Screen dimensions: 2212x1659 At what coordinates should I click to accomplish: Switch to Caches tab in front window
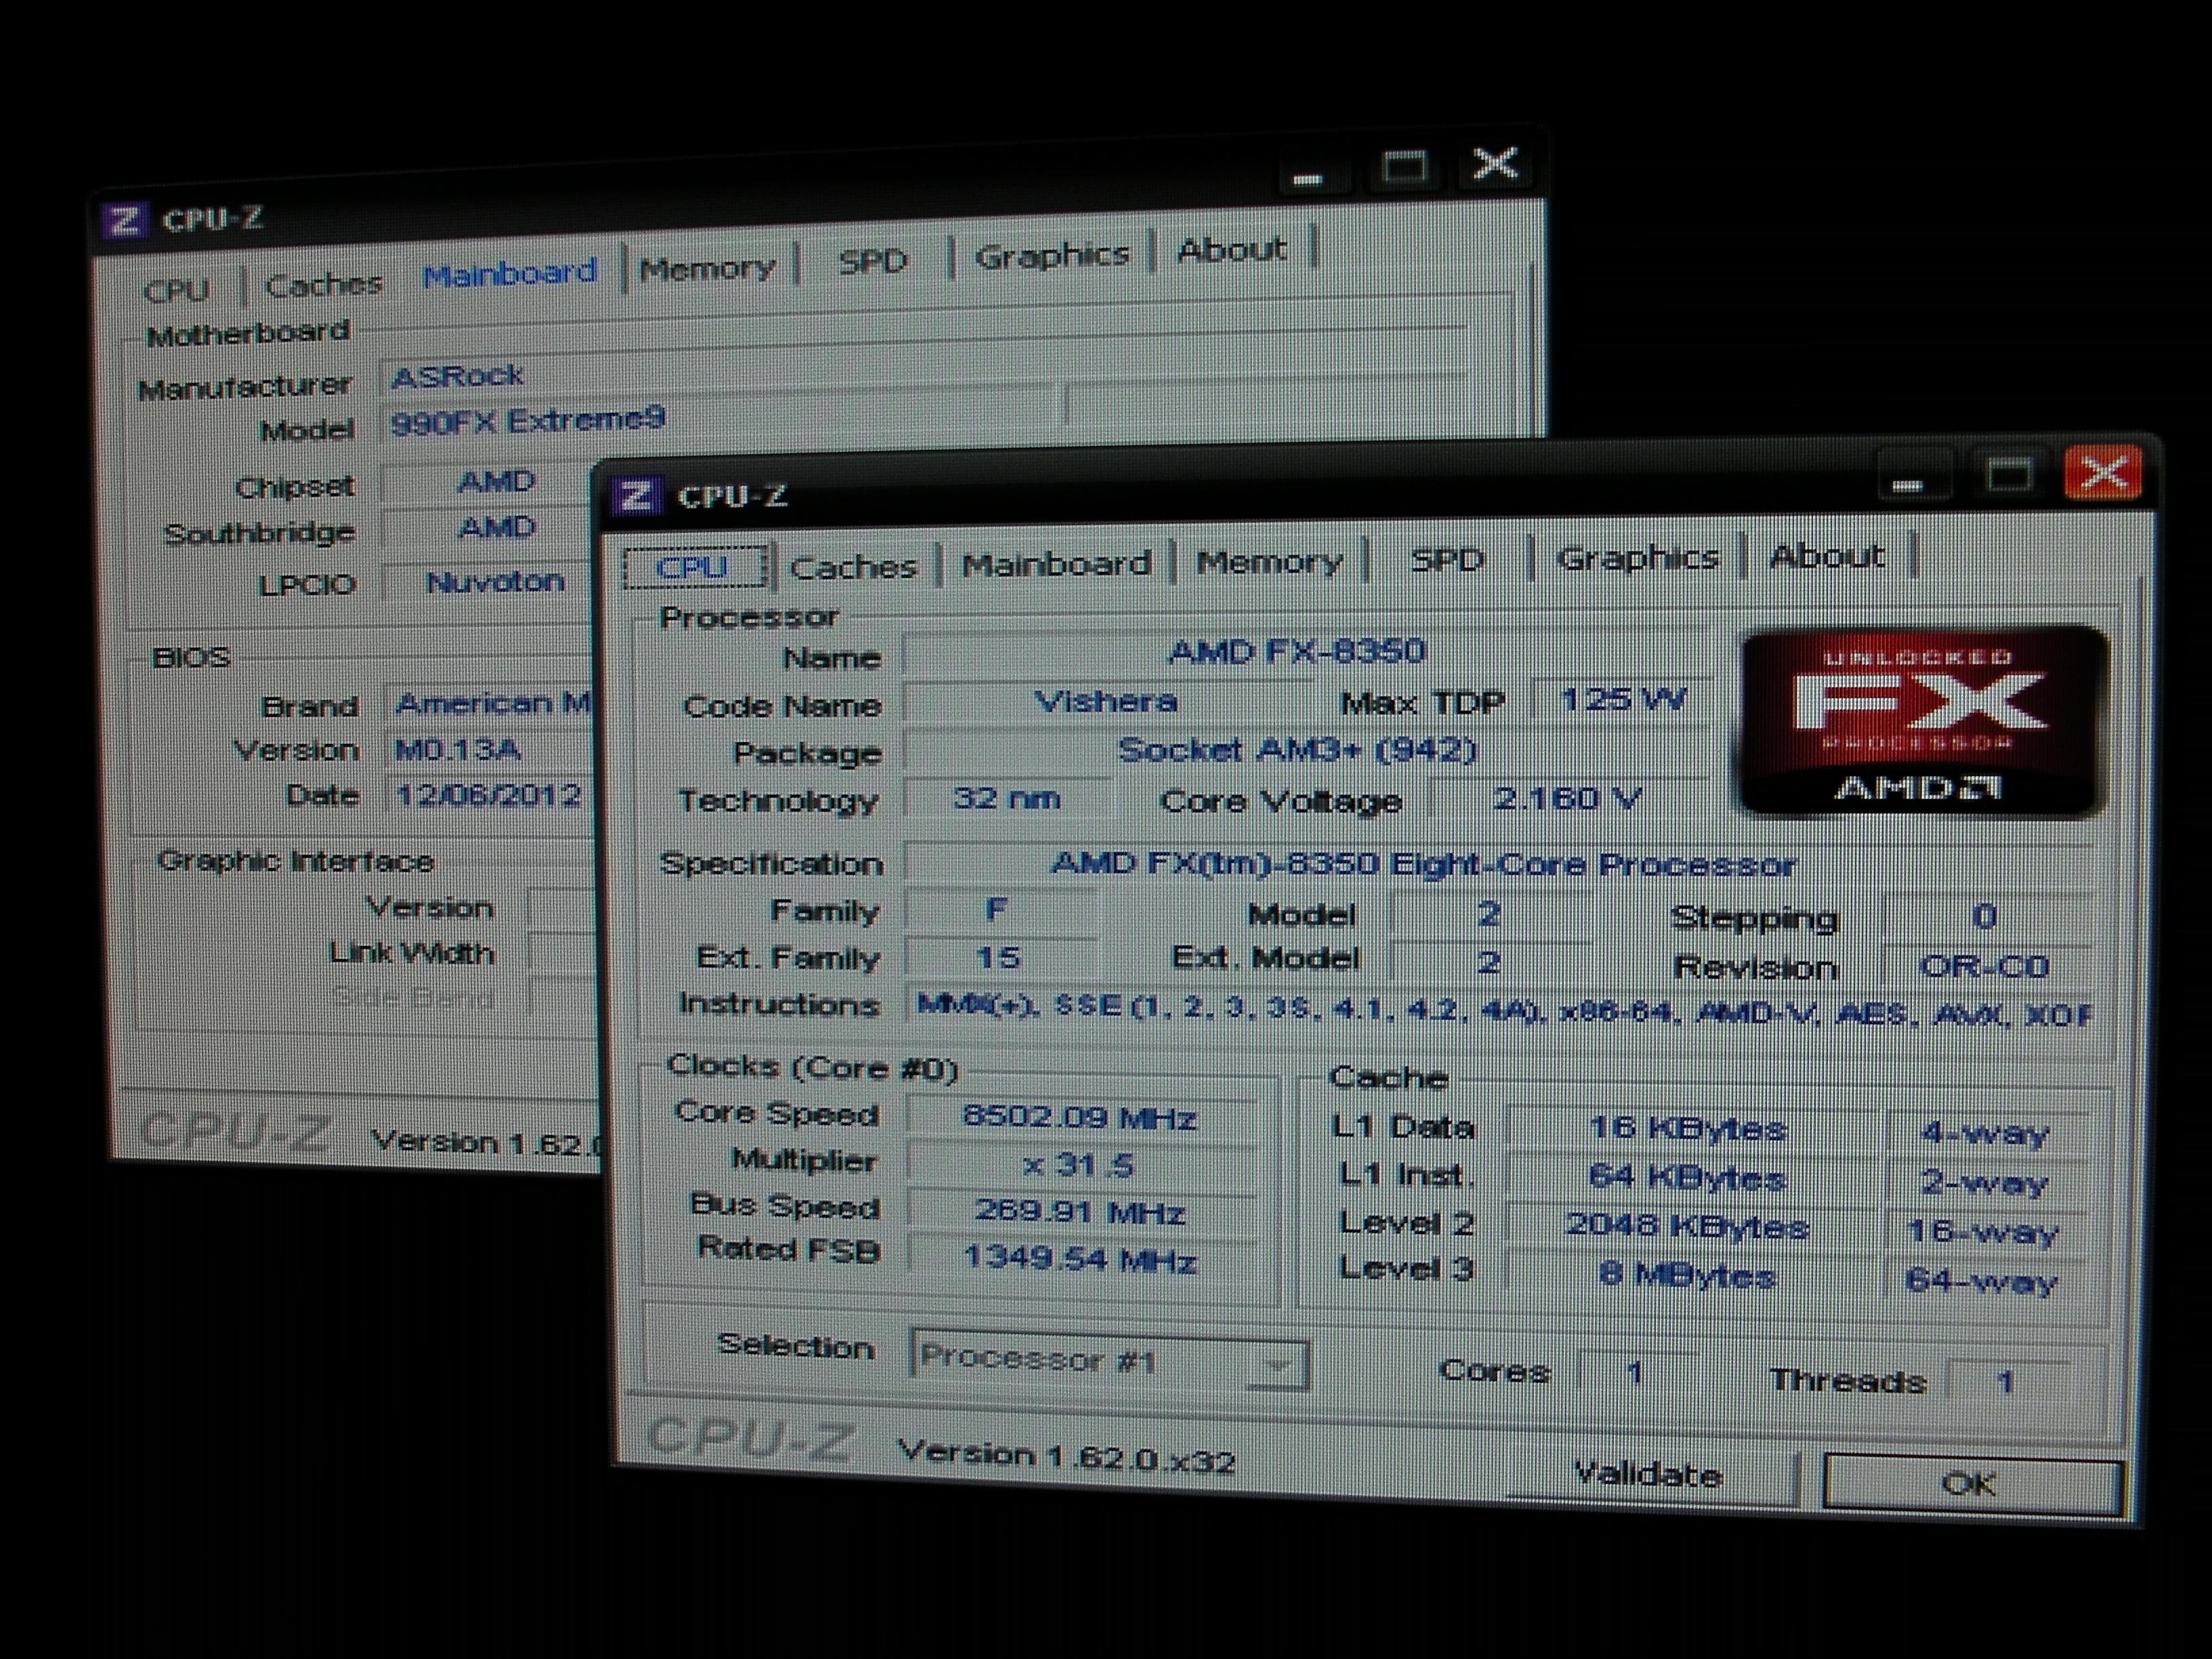(853, 567)
